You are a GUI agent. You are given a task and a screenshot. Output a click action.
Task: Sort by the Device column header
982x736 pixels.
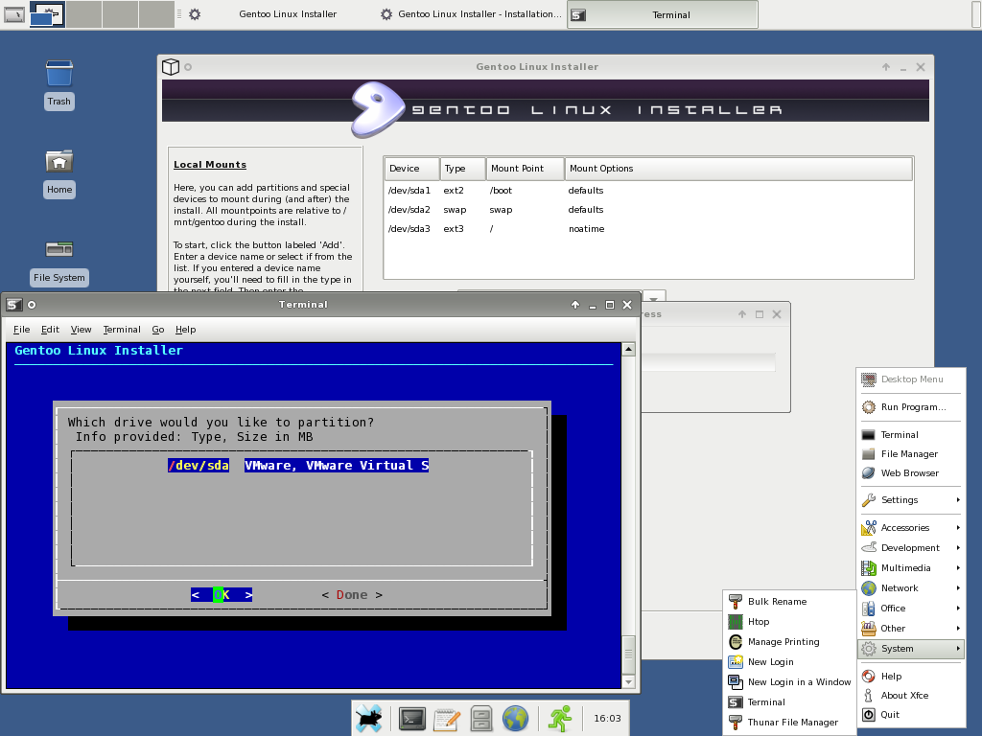tap(411, 169)
